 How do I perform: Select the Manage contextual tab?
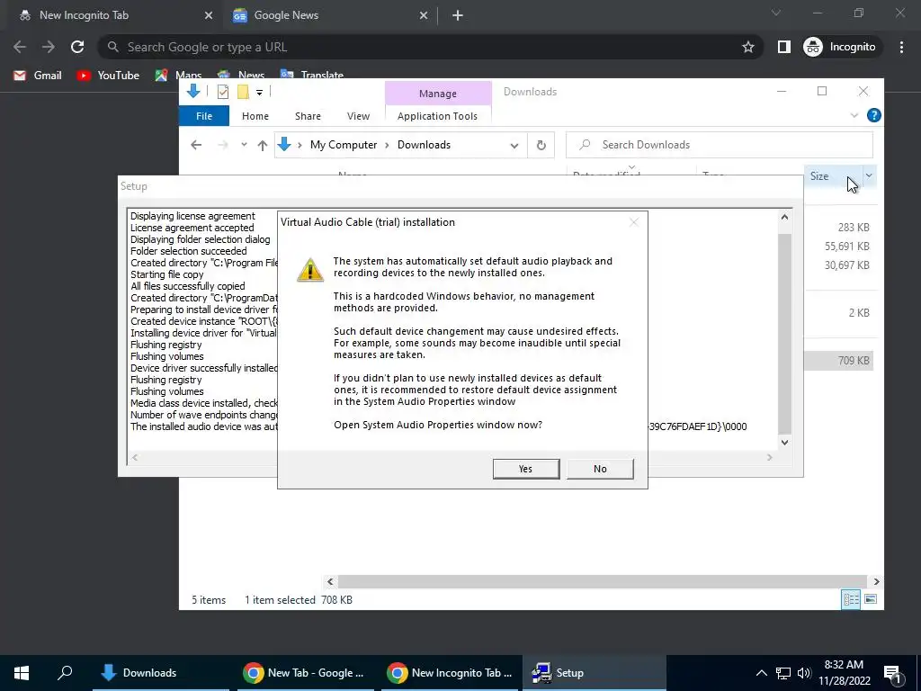(438, 94)
